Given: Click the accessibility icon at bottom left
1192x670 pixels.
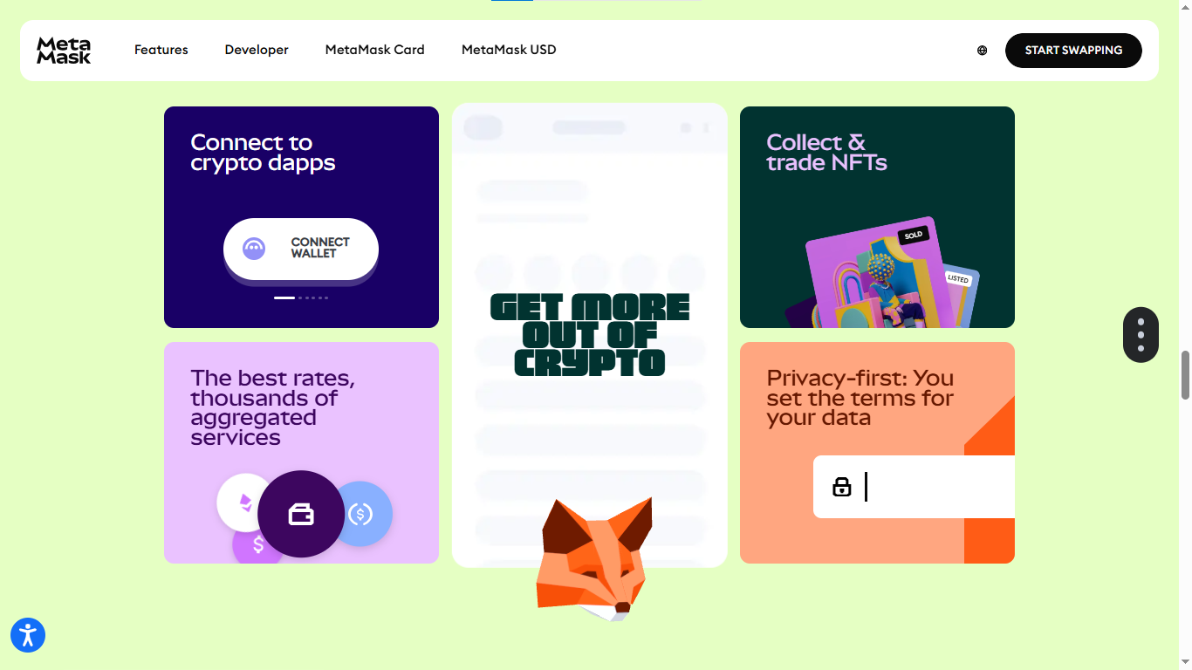Looking at the screenshot, I should 28,635.
